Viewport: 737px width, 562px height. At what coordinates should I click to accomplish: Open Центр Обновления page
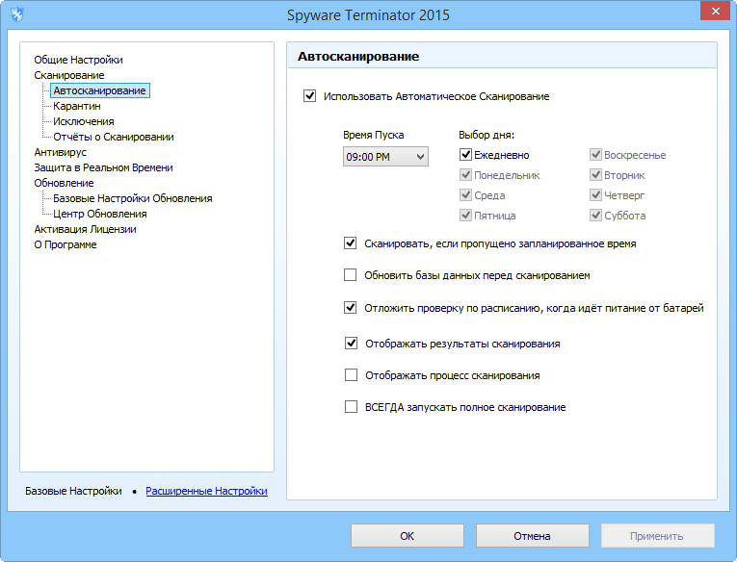[99, 214]
